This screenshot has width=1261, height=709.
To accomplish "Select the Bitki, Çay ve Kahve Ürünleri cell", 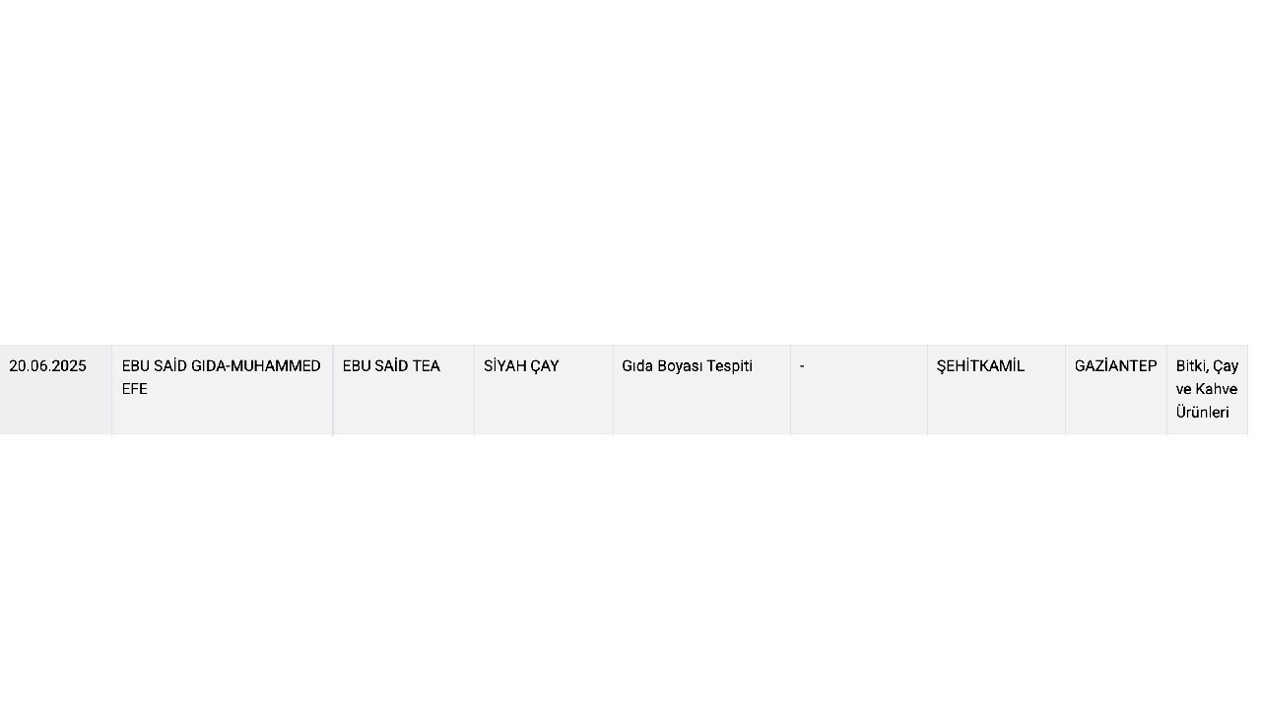I will (1207, 390).
